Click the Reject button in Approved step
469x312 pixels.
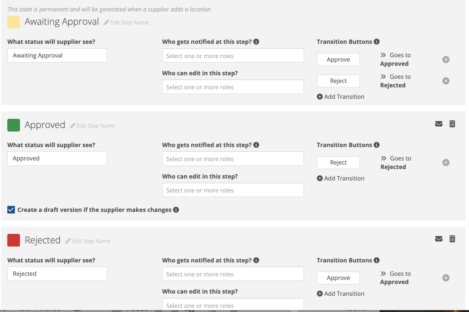click(338, 163)
